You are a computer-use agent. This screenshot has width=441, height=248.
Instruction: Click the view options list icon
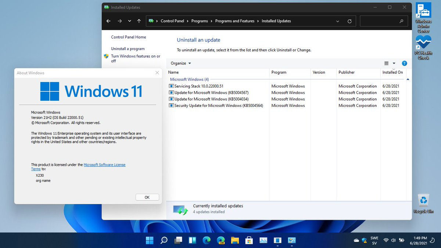pyautogui.click(x=386, y=63)
